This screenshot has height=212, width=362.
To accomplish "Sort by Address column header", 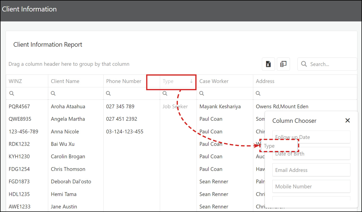I will click(305, 81).
